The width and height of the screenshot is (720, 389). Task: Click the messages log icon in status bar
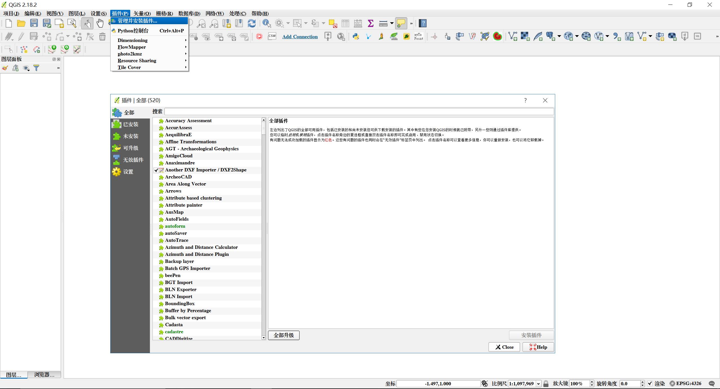point(712,383)
